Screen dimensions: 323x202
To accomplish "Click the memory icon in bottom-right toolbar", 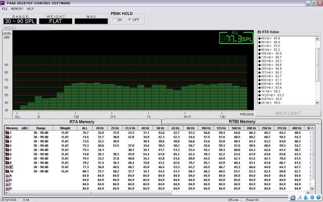I will click(x=293, y=197).
